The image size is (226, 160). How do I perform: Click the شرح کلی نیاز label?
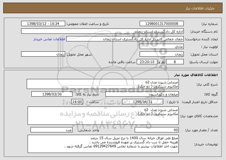pyautogui.click(x=207, y=84)
